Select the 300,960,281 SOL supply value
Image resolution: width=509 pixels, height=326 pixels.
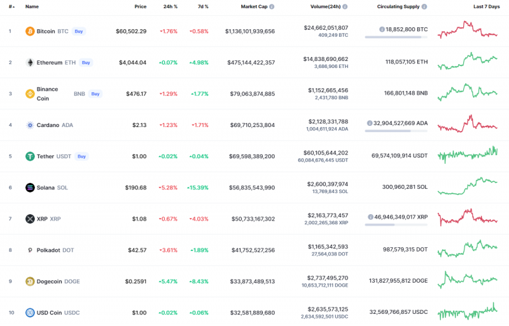pos(405,187)
